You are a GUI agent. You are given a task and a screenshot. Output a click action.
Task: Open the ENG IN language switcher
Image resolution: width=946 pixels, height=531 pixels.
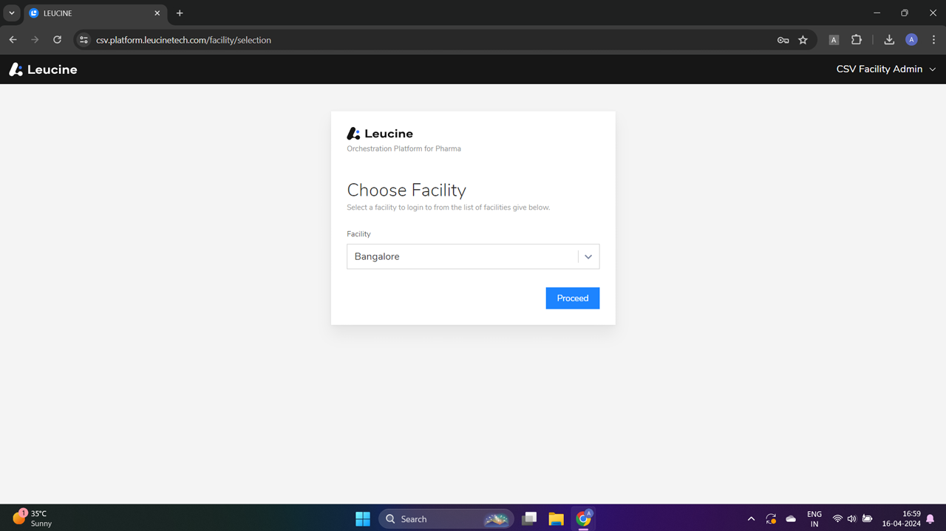[x=814, y=519]
